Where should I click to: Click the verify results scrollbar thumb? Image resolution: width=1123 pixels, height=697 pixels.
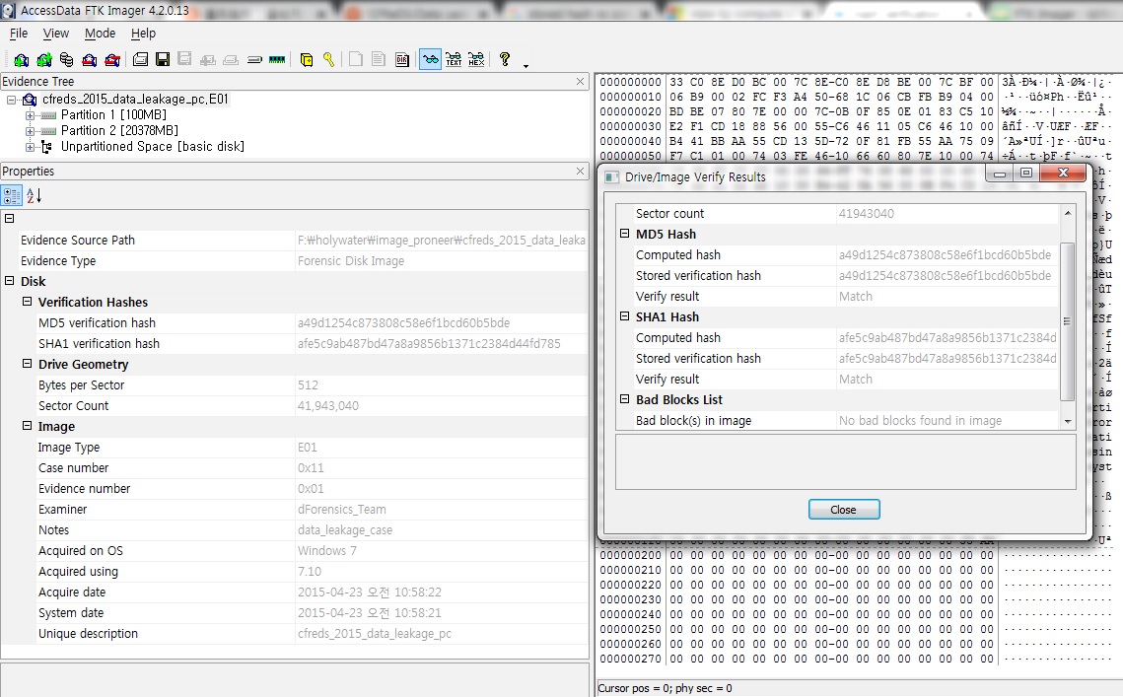[x=1068, y=321]
